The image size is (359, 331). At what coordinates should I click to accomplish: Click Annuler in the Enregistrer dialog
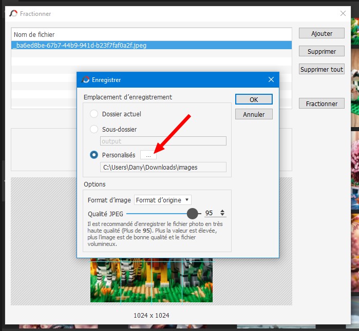tap(254, 114)
